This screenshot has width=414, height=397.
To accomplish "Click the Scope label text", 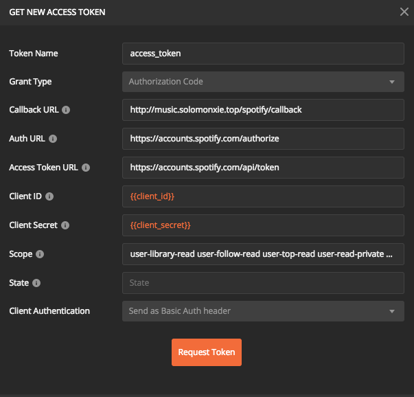I will pyautogui.click(x=21, y=254).
